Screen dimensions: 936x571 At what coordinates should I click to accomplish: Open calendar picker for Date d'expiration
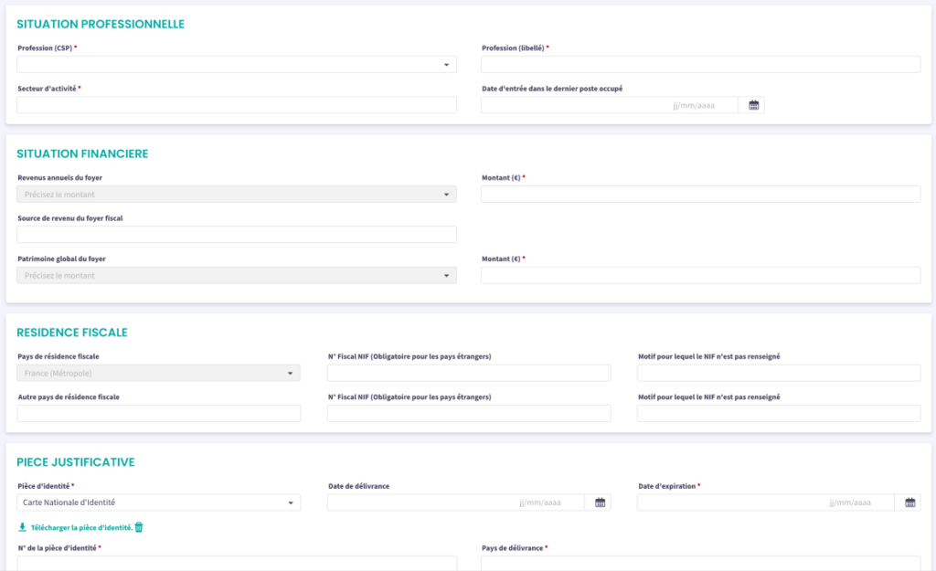click(910, 502)
